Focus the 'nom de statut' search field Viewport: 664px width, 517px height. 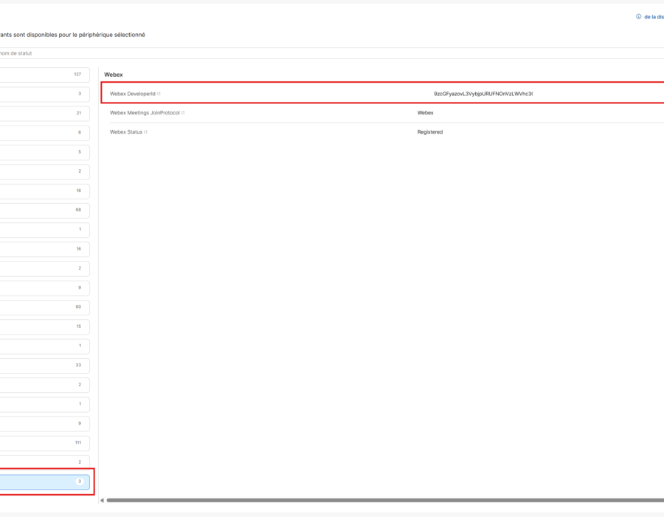pyautogui.click(x=332, y=53)
